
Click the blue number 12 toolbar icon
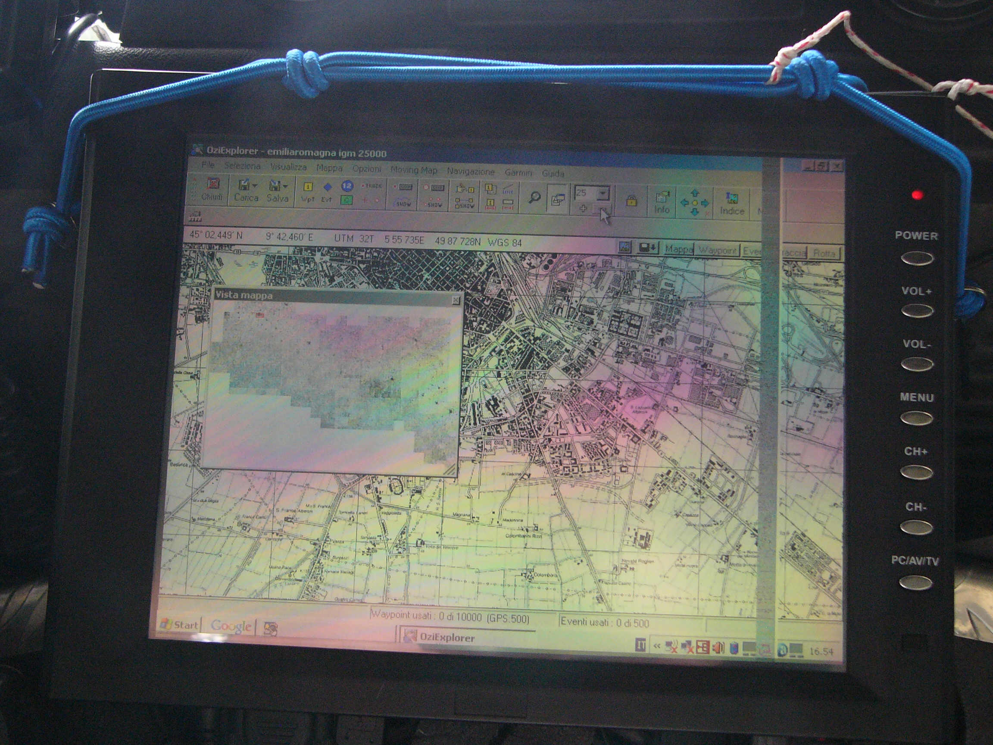point(347,186)
